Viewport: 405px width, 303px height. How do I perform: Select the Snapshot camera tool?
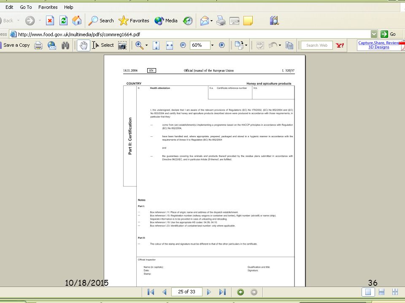pos(122,45)
